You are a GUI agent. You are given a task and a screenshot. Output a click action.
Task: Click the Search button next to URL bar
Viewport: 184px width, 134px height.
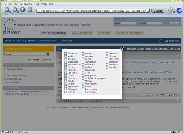158,11
